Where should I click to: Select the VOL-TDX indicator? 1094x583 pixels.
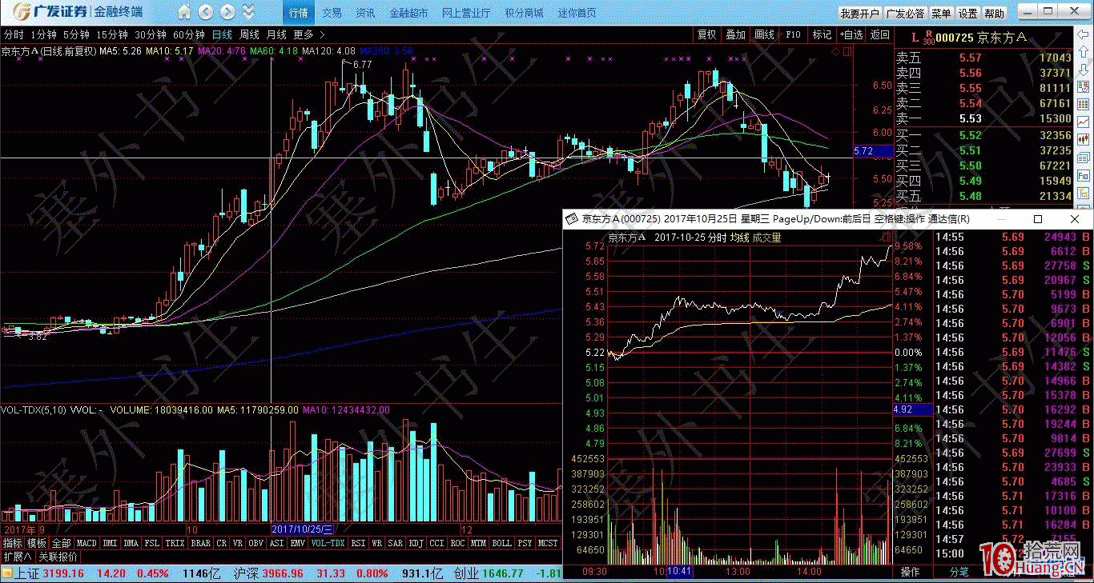[x=328, y=543]
